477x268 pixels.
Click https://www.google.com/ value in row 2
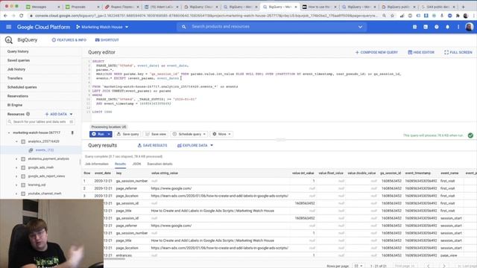tap(171, 188)
